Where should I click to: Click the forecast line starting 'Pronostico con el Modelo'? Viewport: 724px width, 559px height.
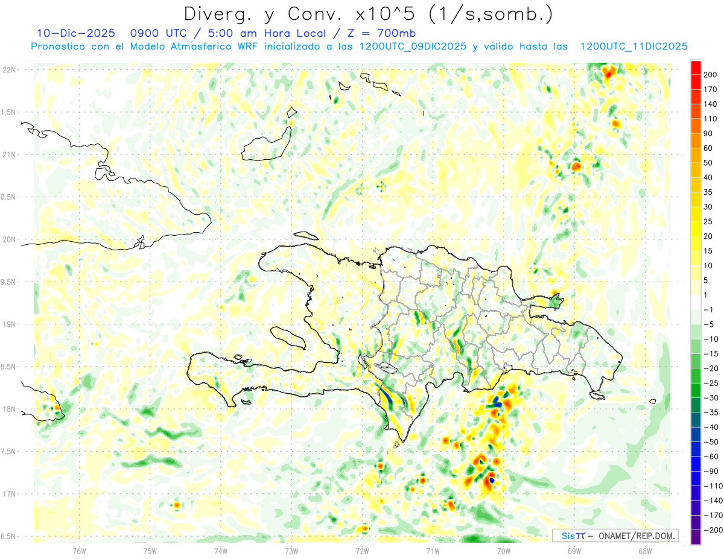(x=359, y=46)
